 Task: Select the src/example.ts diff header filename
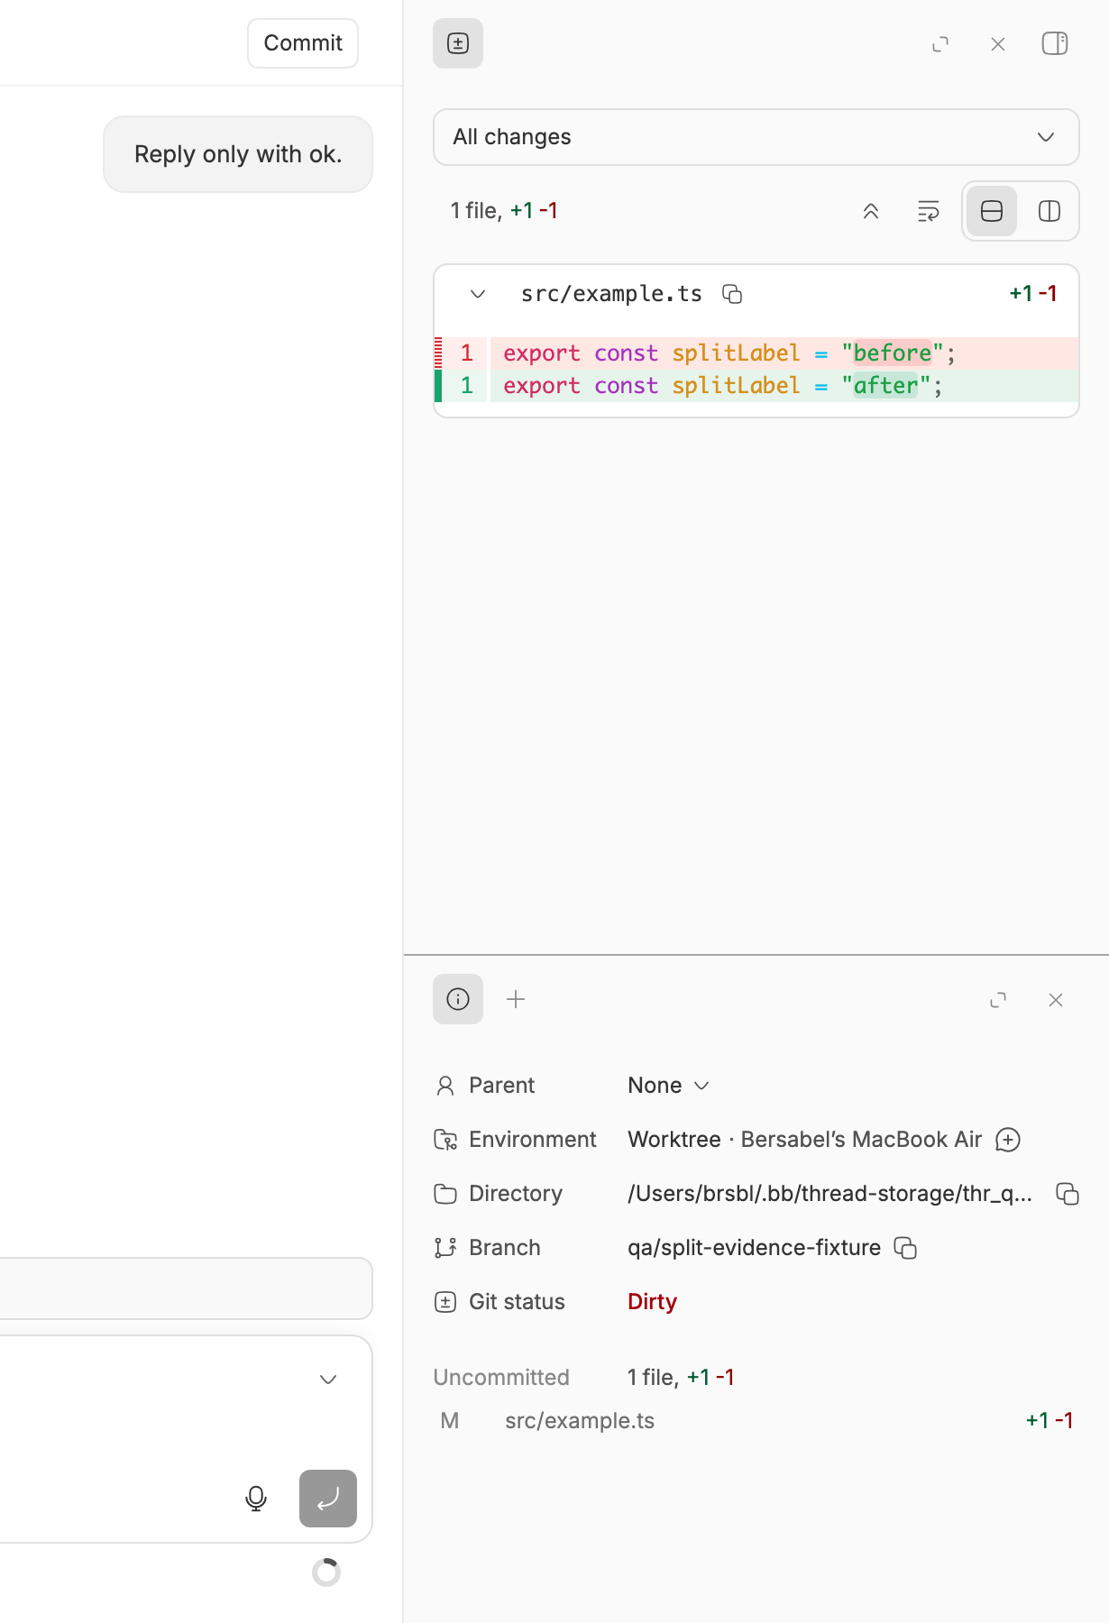tap(611, 294)
